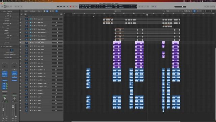The image size is (216, 122).
Task: Open the Navigate menu
Action: tap(25, 1)
